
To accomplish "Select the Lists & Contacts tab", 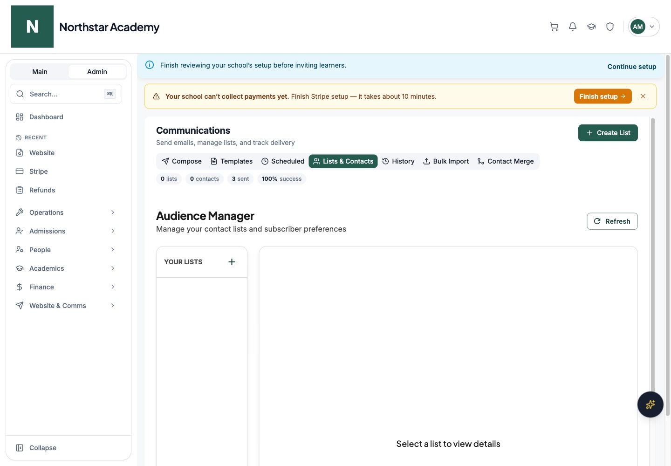I will 343,161.
